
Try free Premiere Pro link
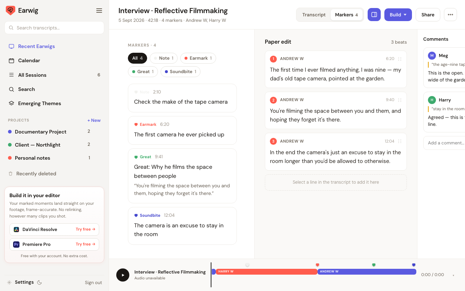[85, 244]
